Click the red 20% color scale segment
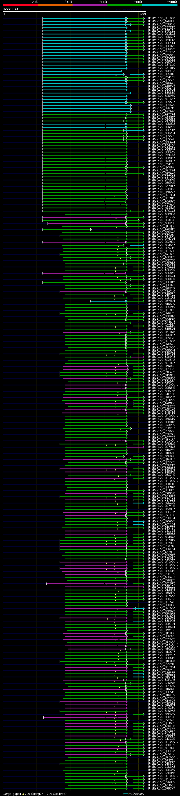The height and width of the screenshot is (796, 180). (x=20, y=5)
